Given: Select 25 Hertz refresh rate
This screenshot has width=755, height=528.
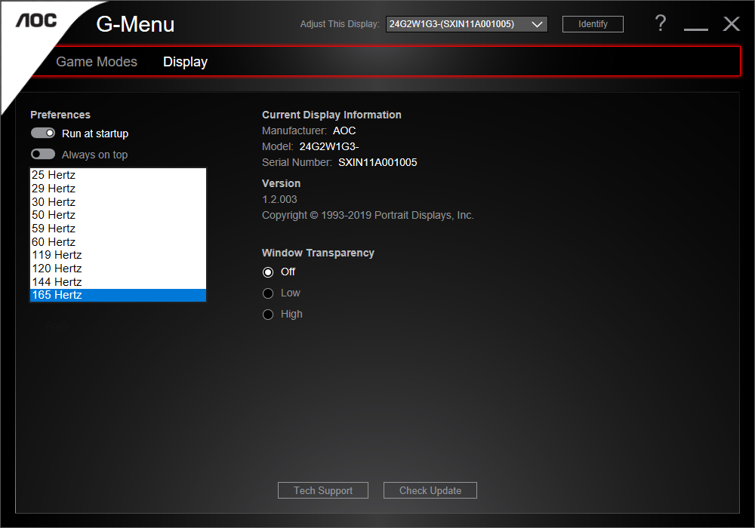Looking at the screenshot, I should pyautogui.click(x=118, y=175).
